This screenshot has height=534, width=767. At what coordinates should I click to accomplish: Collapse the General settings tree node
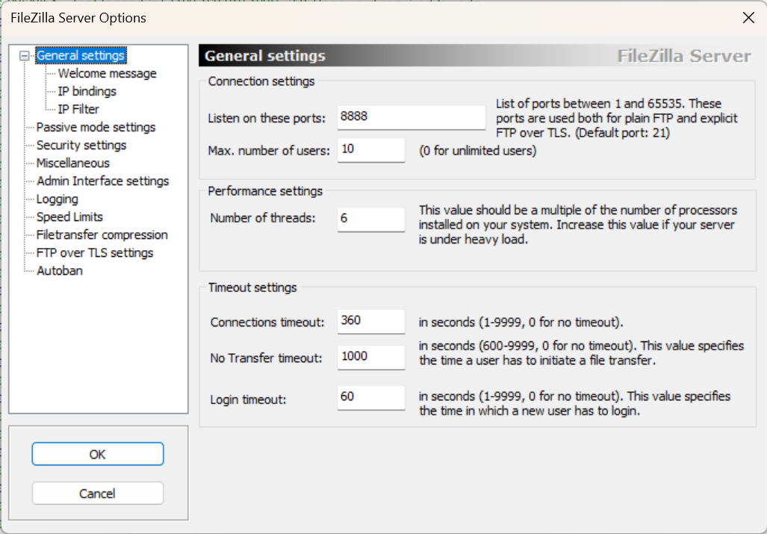(x=24, y=56)
